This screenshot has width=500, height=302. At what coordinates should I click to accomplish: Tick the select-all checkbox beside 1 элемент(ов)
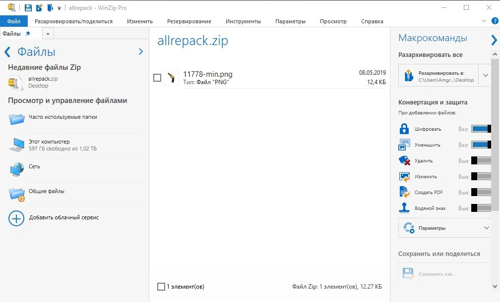coord(161,287)
